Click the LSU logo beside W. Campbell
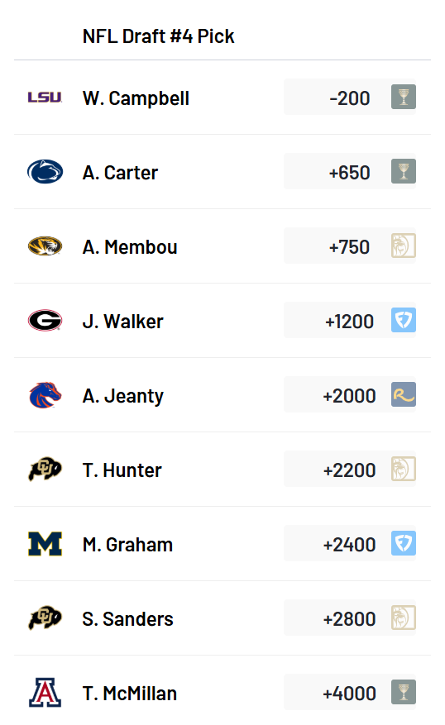The height and width of the screenshot is (725, 445). point(45,97)
